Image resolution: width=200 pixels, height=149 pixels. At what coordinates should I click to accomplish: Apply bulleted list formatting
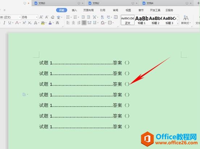click(68, 17)
